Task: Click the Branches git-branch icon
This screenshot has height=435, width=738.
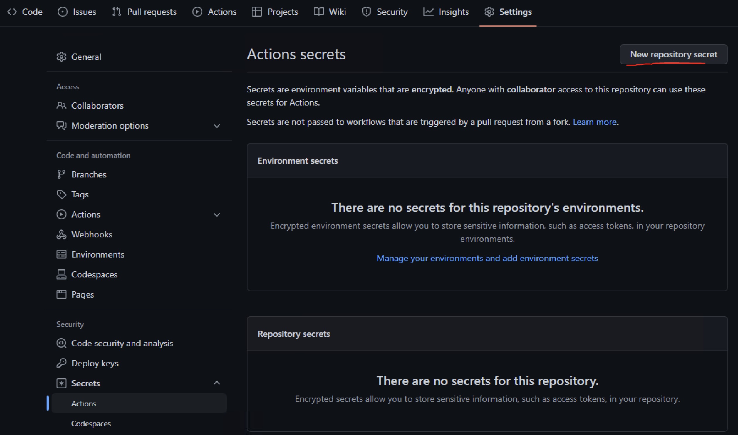Action: point(61,175)
